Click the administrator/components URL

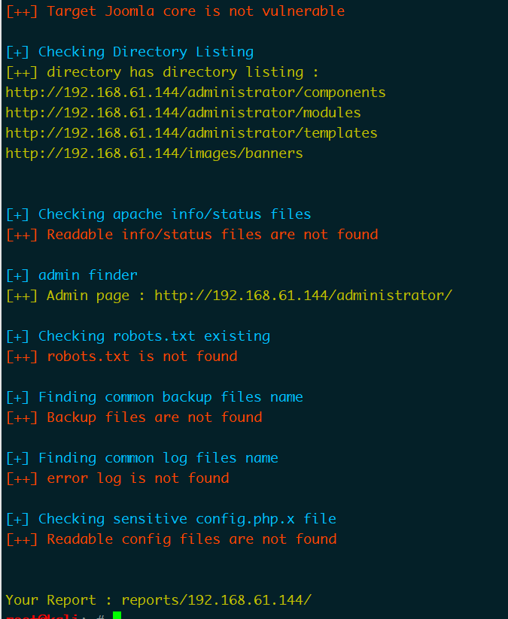[196, 93]
